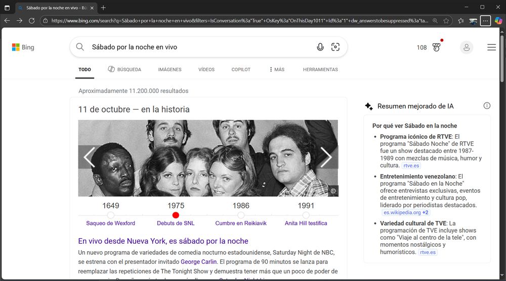Viewport: 506px width, 281px height.
Task: Reload the page with refresh button
Action: click(x=32, y=21)
